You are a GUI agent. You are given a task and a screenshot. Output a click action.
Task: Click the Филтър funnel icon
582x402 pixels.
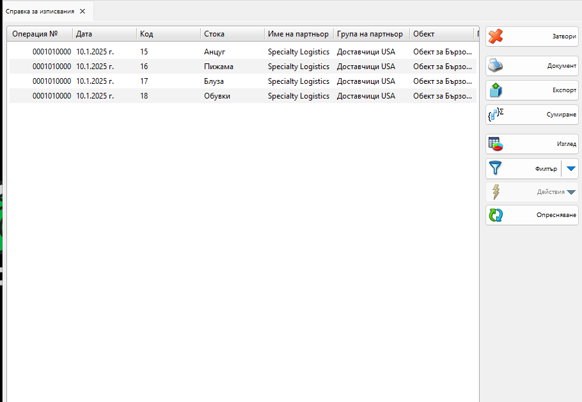pyautogui.click(x=496, y=168)
